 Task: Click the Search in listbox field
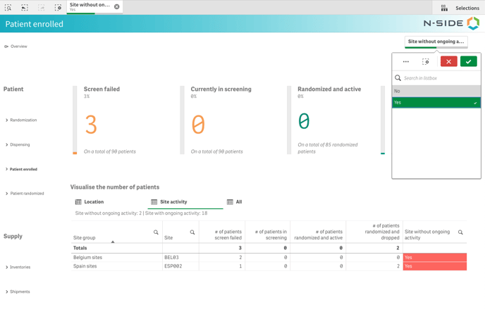(x=437, y=78)
